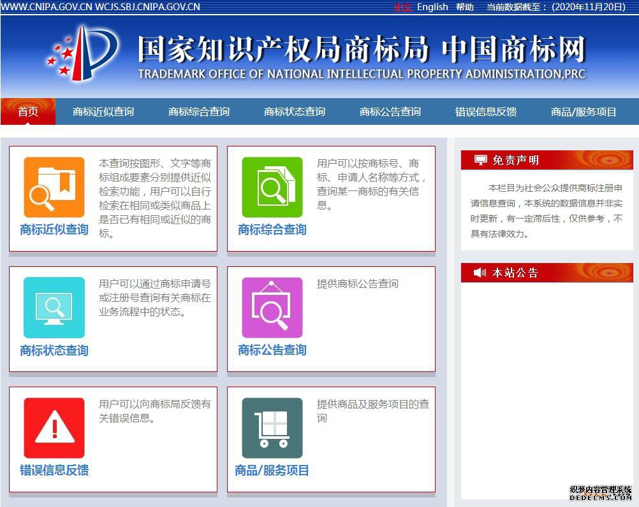Click the shopping cart 商品/服务项目 icon
The width and height of the screenshot is (639, 507).
point(272,428)
